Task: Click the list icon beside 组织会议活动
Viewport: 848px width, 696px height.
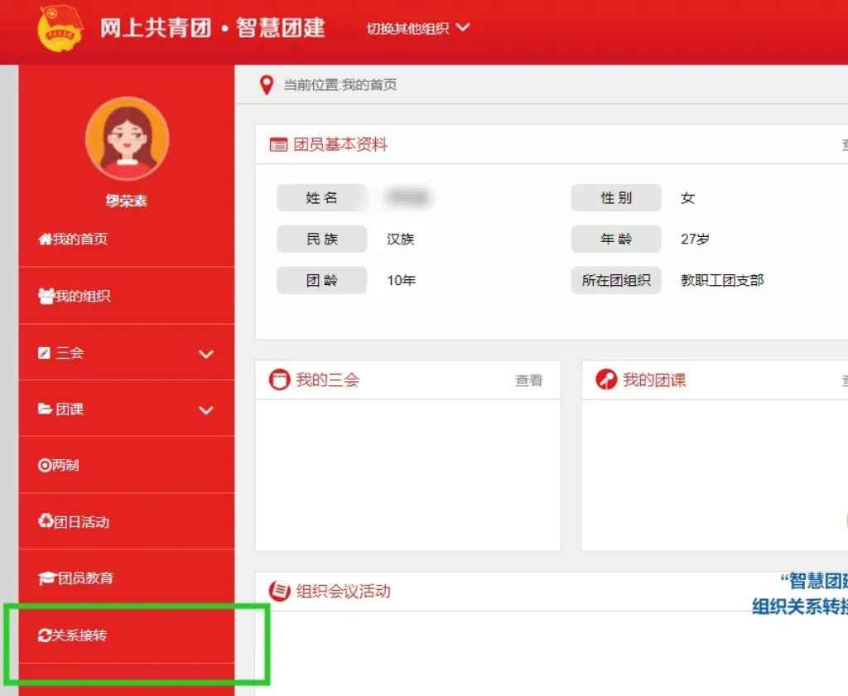Action: (280, 591)
